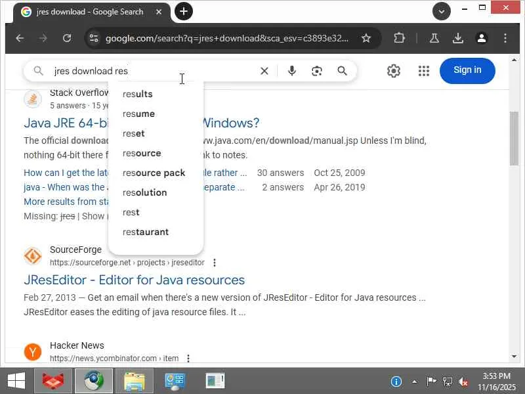This screenshot has width=525, height=394.
Task: Open 'java - When was the' sublink
Action: click(66, 187)
